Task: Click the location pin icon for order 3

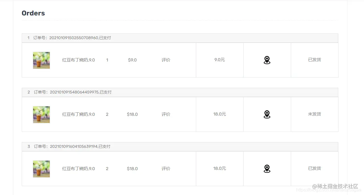Action: [267, 169]
